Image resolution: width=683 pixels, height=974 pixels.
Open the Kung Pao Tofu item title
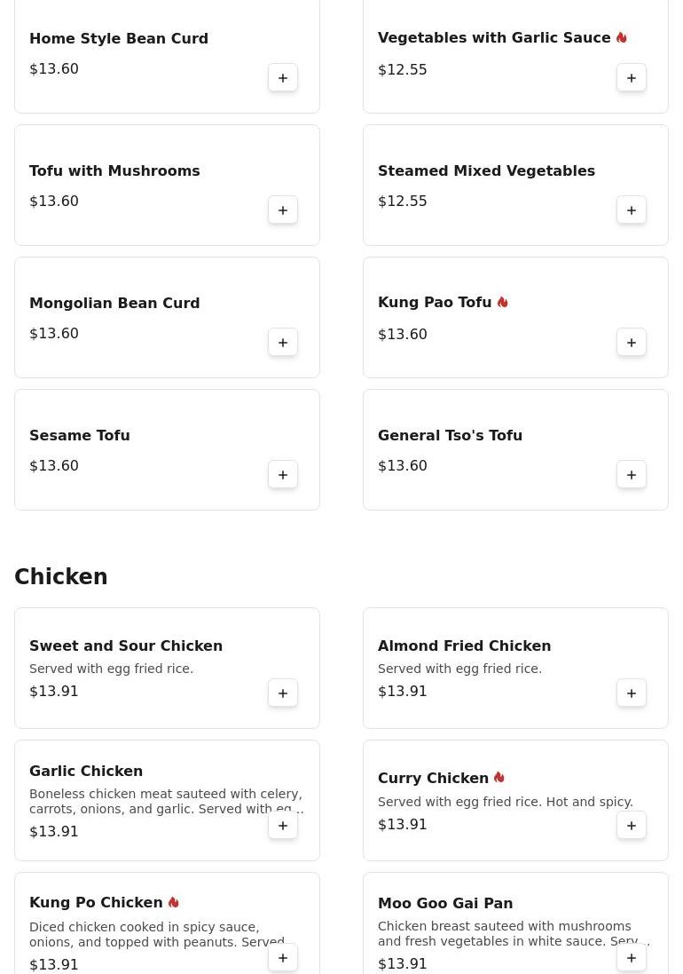click(435, 303)
